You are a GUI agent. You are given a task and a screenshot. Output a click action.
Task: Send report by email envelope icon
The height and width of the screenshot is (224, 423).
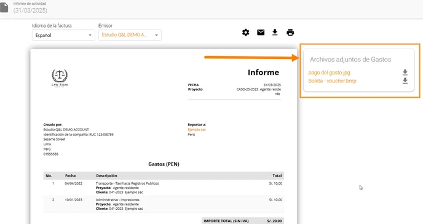click(x=261, y=33)
